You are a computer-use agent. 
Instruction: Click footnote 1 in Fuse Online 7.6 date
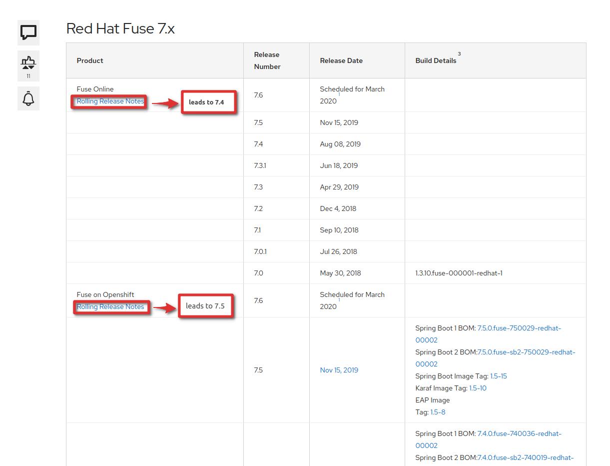pos(339,94)
